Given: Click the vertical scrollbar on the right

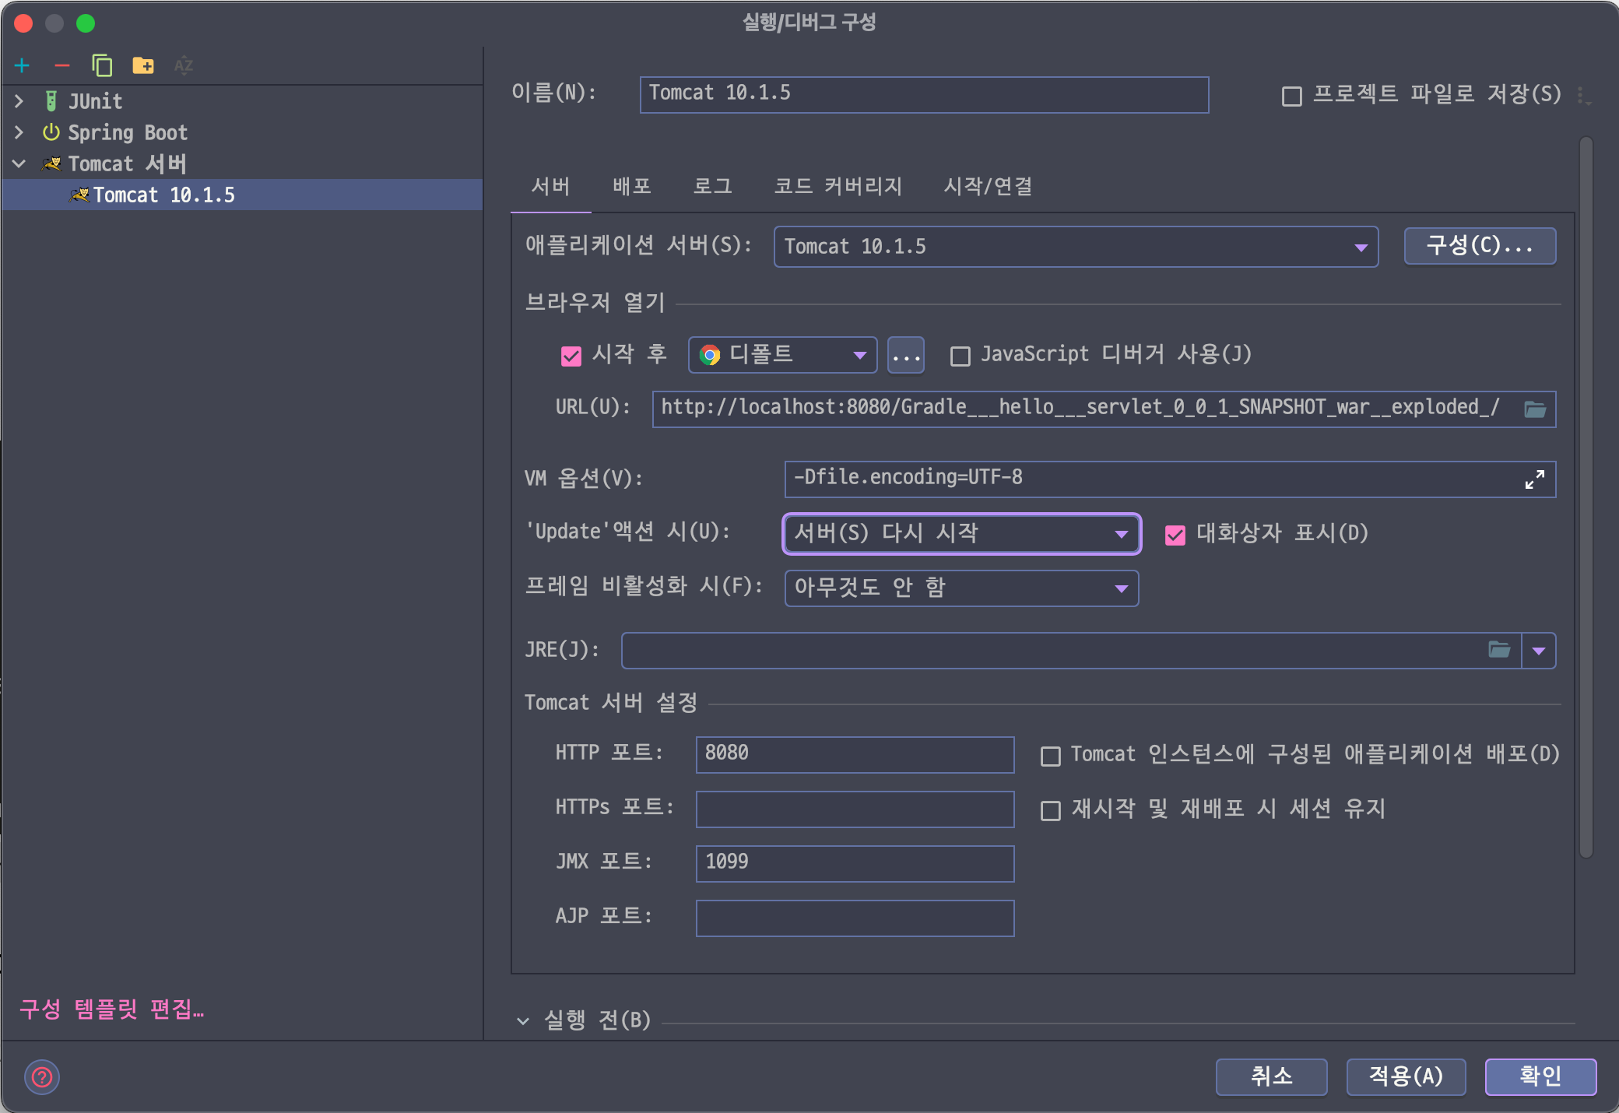Looking at the screenshot, I should pyautogui.click(x=1586, y=498).
